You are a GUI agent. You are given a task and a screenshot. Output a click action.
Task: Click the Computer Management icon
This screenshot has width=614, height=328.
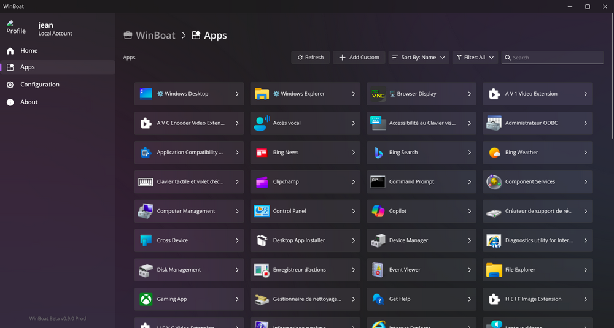pyautogui.click(x=146, y=211)
